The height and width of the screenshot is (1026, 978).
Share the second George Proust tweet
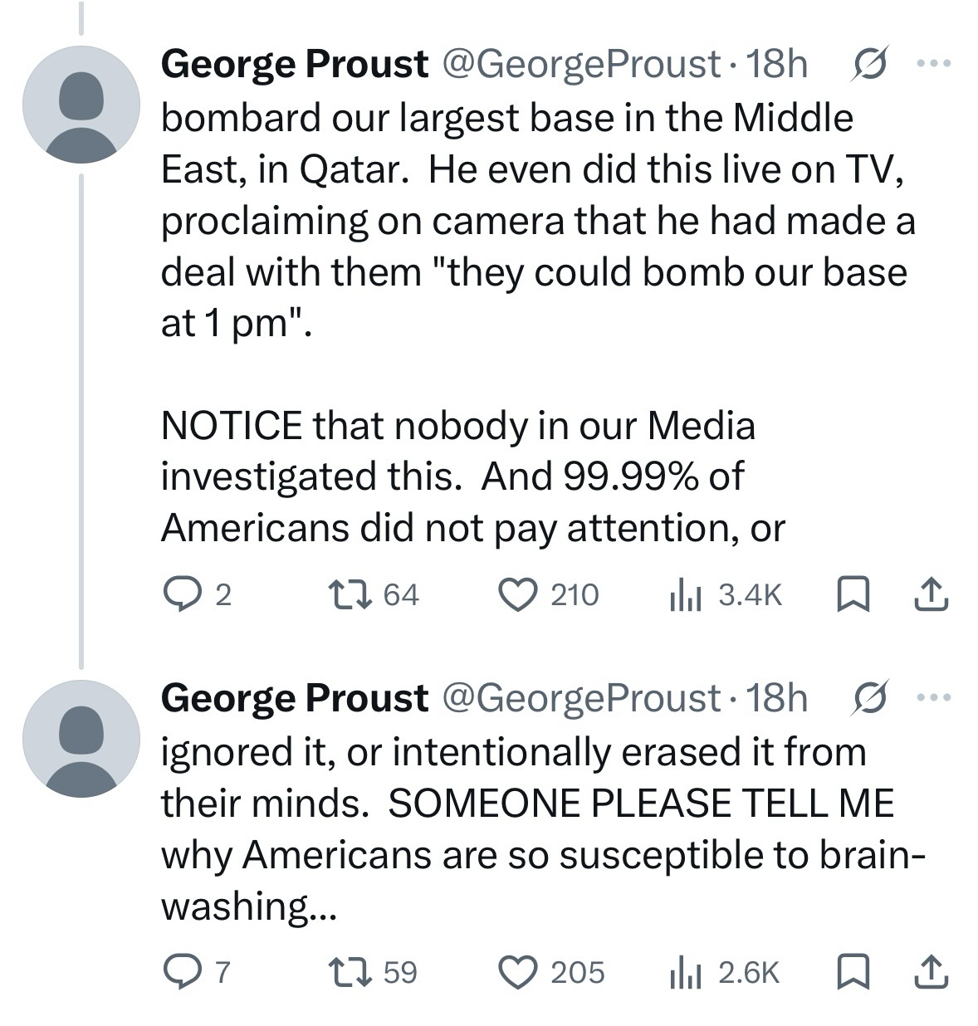click(931, 971)
